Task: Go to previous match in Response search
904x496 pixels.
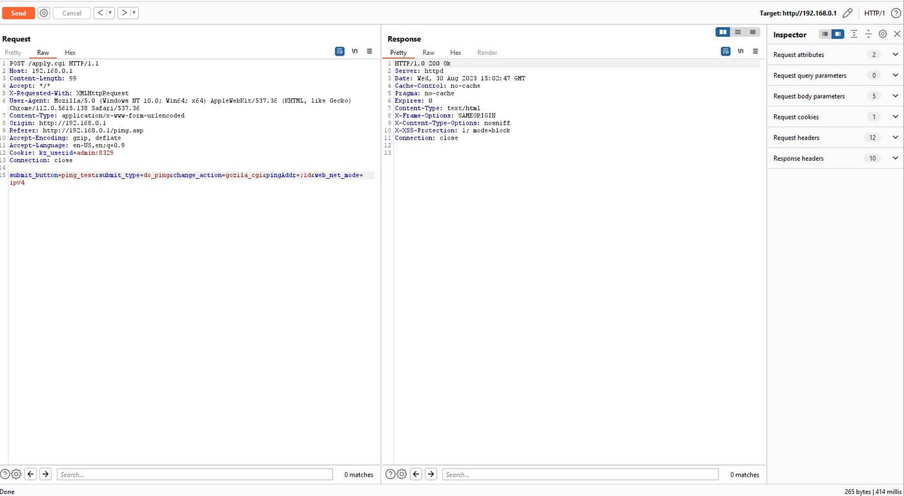Action: (416, 474)
